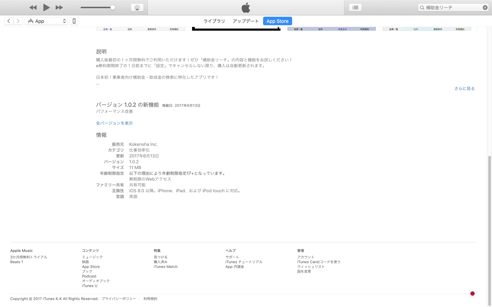Open the 購入済み footer link
This screenshot has height=307, width=492.
pos(161,262)
